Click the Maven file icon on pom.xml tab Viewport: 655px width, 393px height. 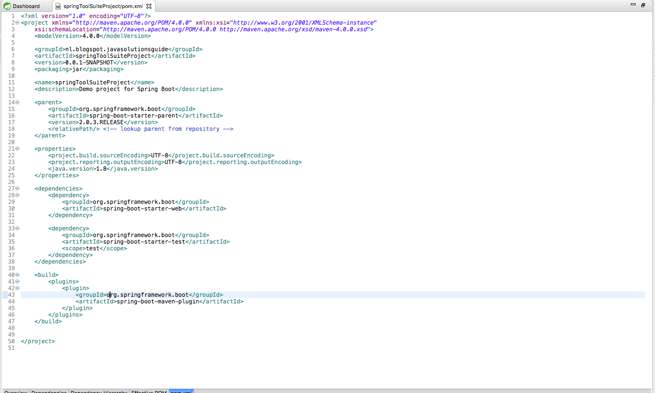click(58, 6)
